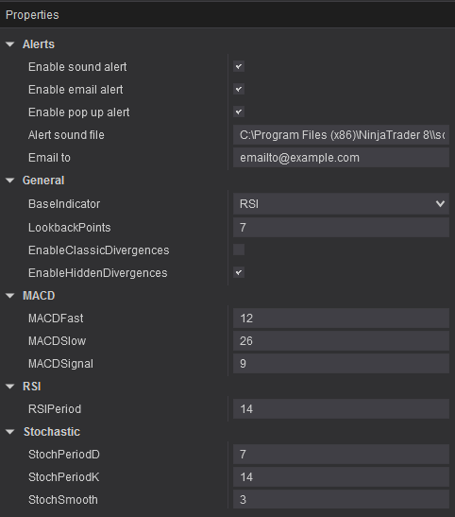Click the Properties panel title
Screen dimensions: 455x517
pyautogui.click(x=32, y=15)
